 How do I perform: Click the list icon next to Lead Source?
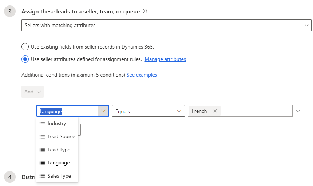pyautogui.click(x=42, y=137)
